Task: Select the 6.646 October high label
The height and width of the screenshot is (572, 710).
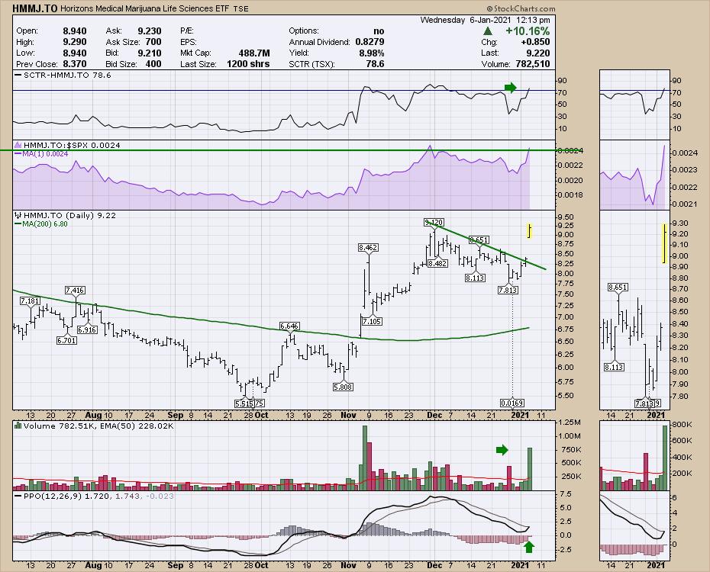Action: [x=289, y=326]
